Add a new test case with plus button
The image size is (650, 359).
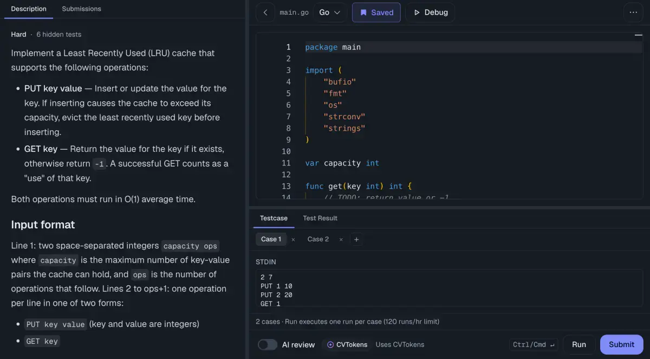356,239
